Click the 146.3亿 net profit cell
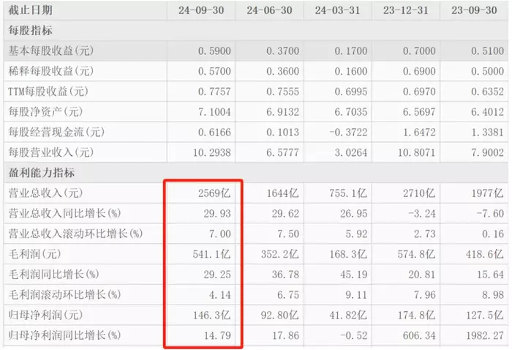This screenshot has width=512, height=350. (x=213, y=315)
